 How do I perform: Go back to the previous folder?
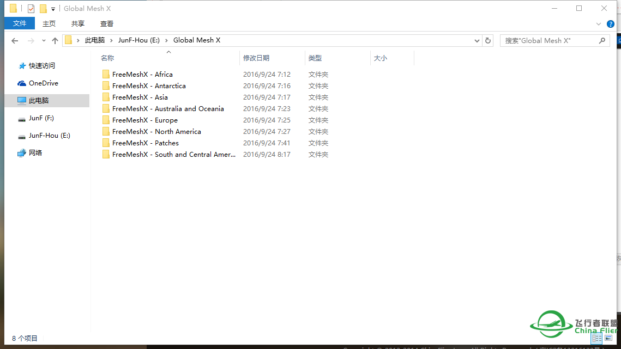pos(15,40)
